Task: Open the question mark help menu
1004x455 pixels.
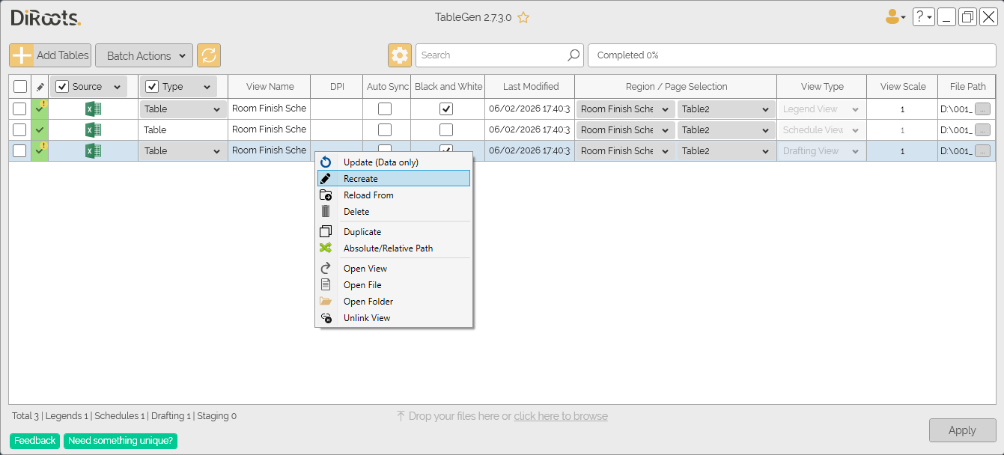Action: click(x=923, y=16)
